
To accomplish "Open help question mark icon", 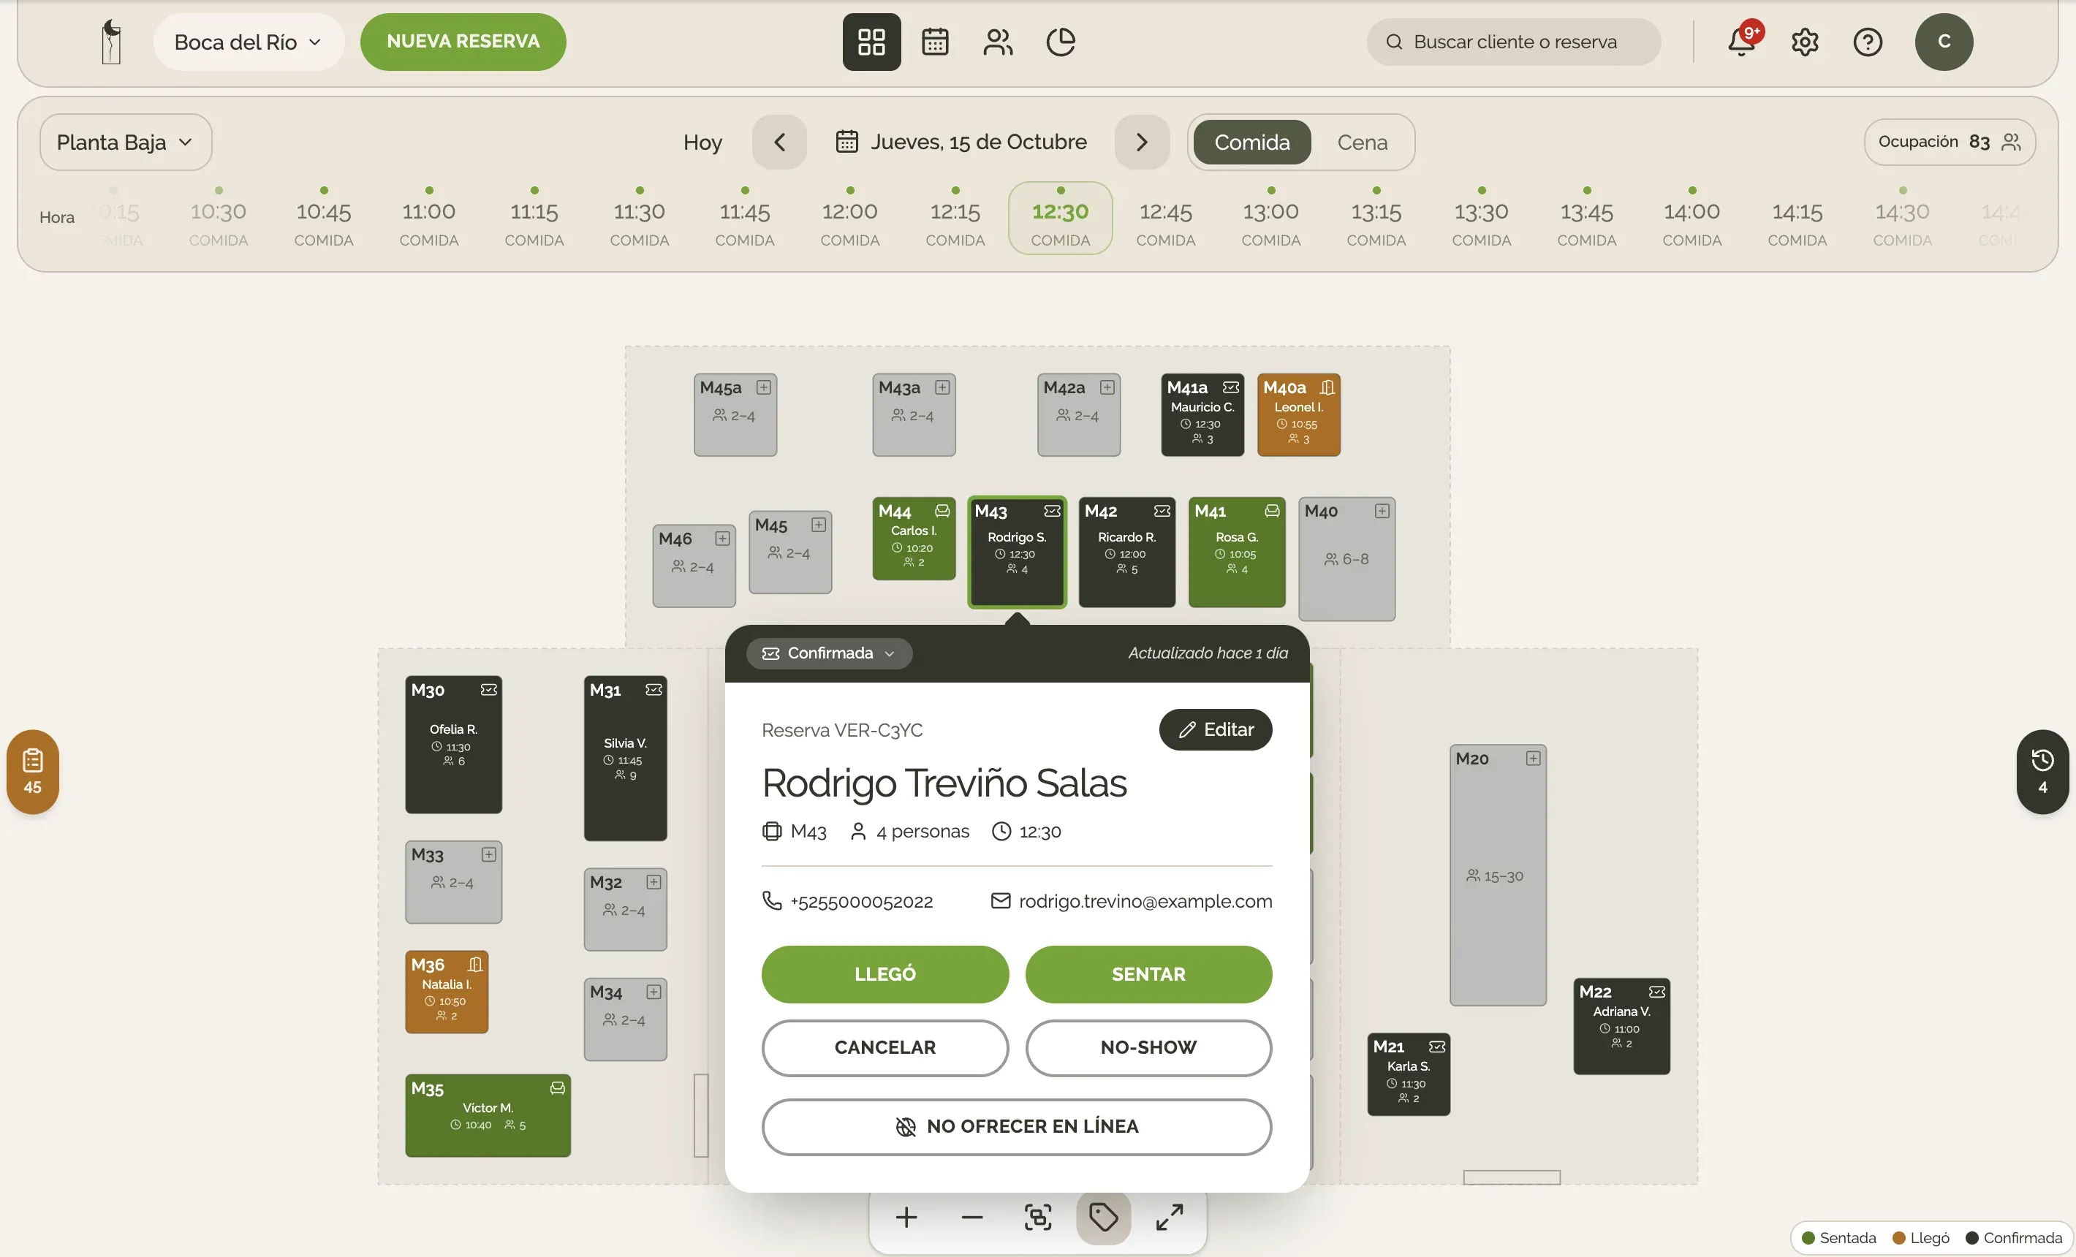I will coord(1867,41).
